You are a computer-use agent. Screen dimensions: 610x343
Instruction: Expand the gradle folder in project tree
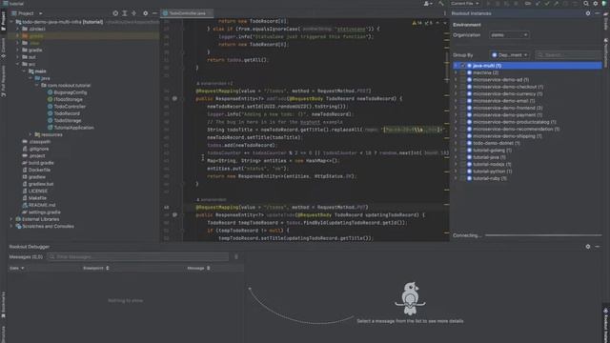17,50
